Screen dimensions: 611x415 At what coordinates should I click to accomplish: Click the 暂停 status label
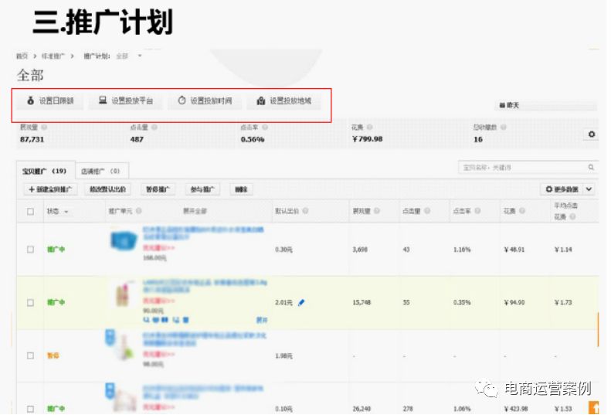[53, 355]
